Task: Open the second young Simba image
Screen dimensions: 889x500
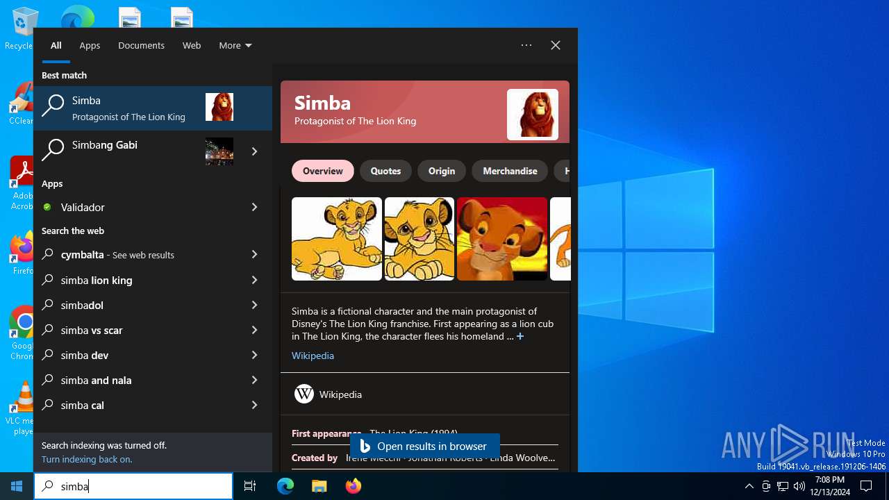Action: click(419, 239)
